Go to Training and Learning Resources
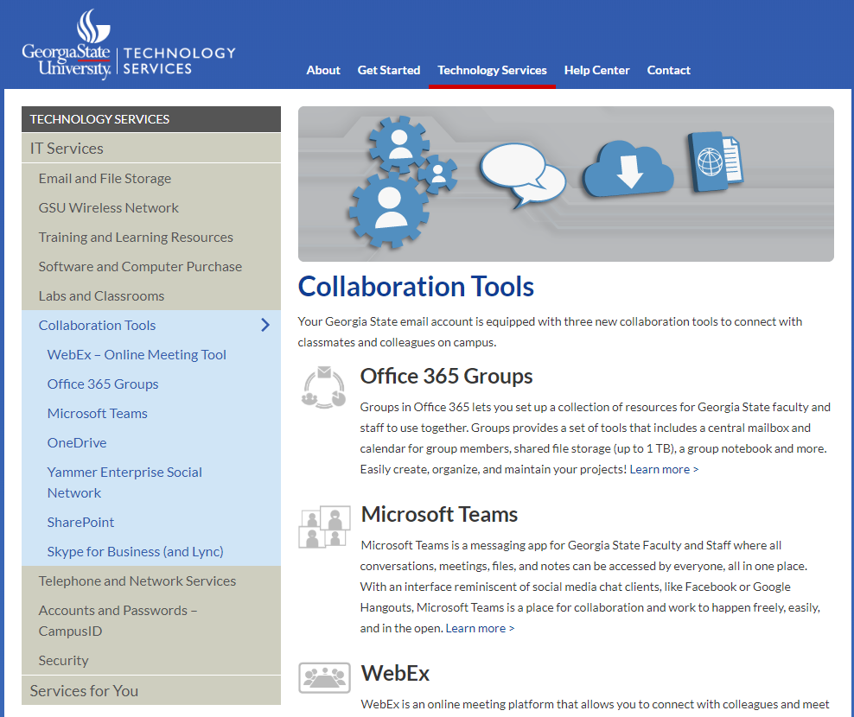The height and width of the screenshot is (717, 854). [151, 238]
